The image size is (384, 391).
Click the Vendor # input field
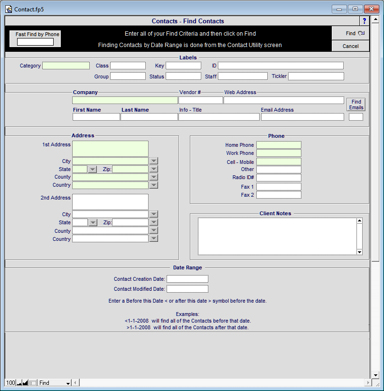pos(201,100)
